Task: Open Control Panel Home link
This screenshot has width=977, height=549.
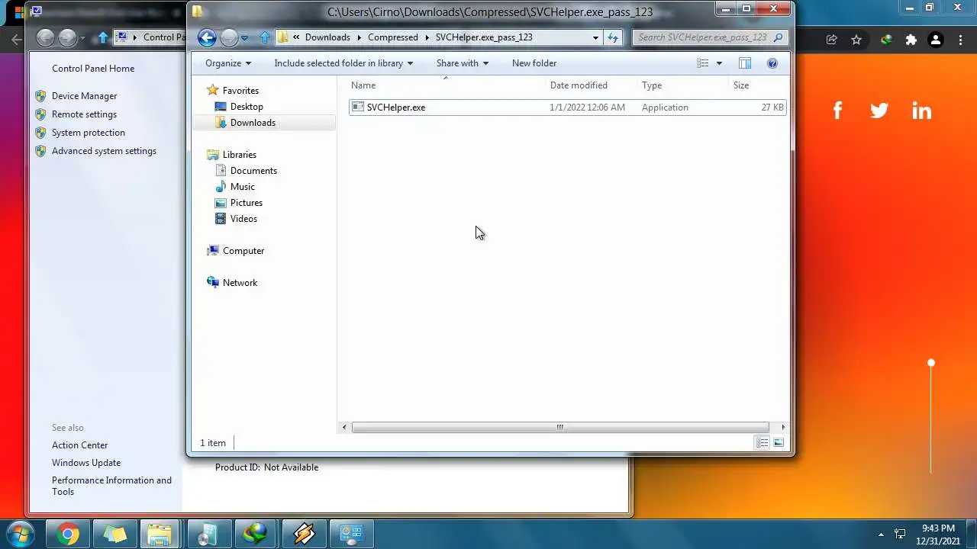Action: coord(93,69)
